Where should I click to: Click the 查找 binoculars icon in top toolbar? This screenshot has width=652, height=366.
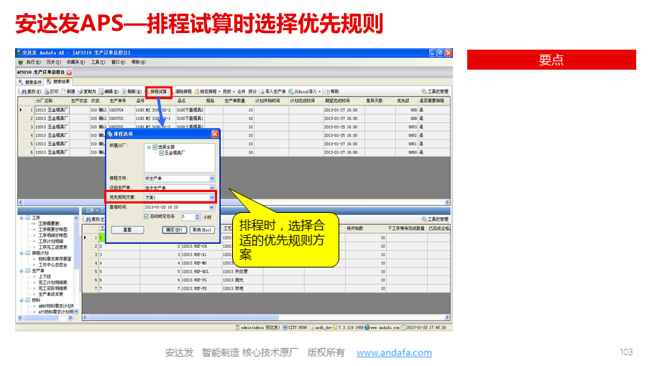coord(24,92)
